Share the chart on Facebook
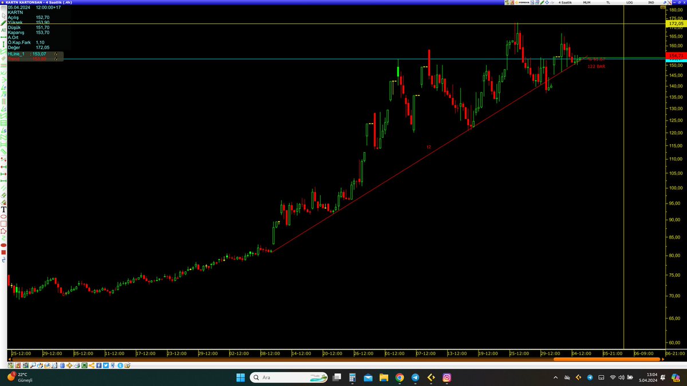 (98, 365)
